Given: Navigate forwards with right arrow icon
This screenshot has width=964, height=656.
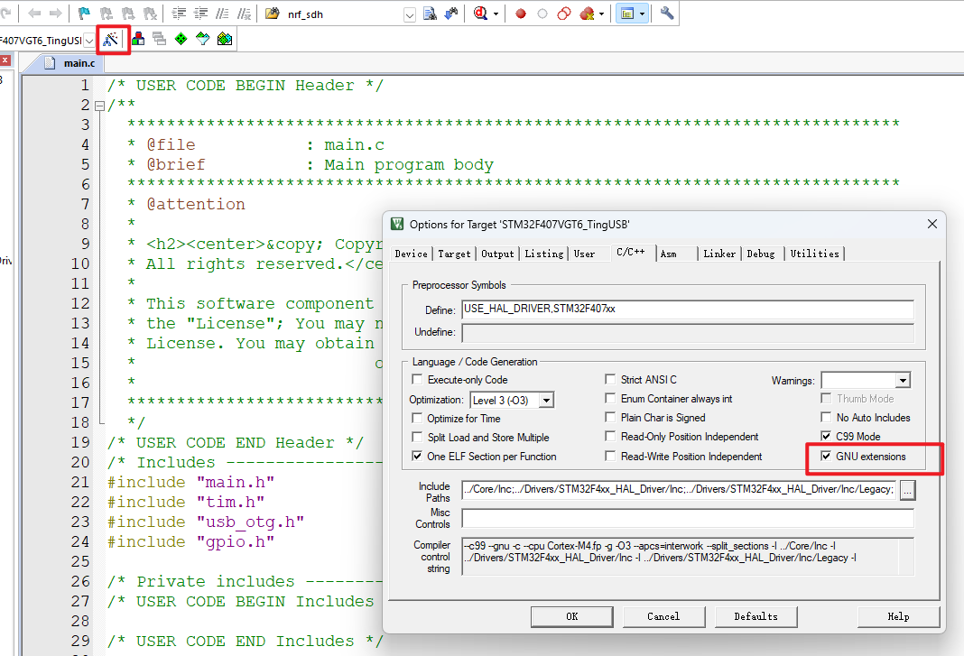Looking at the screenshot, I should pyautogui.click(x=55, y=13).
